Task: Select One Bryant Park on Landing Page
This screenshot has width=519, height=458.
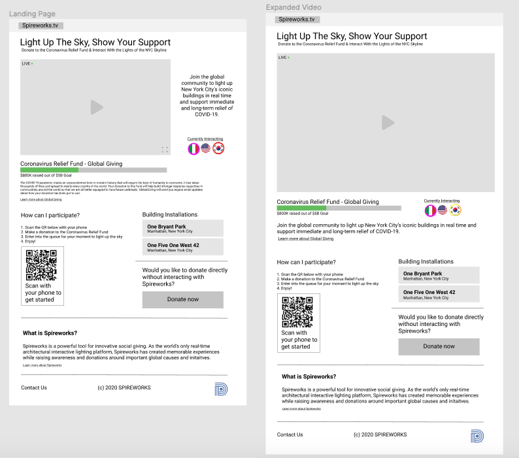Action: point(183,228)
